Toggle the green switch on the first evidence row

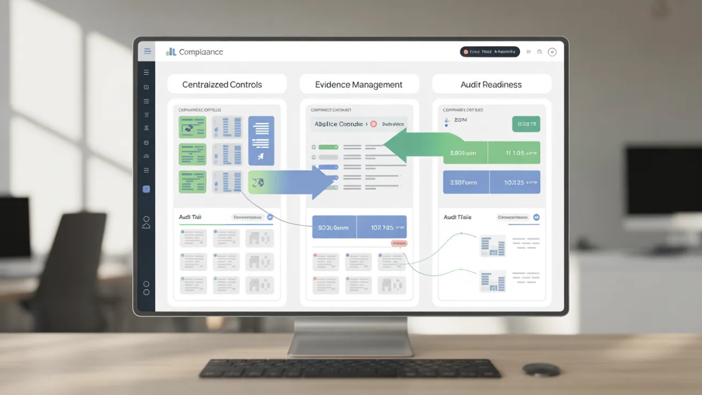click(x=328, y=147)
